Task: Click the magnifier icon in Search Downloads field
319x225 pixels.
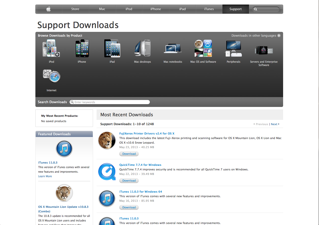Action: click(x=72, y=102)
